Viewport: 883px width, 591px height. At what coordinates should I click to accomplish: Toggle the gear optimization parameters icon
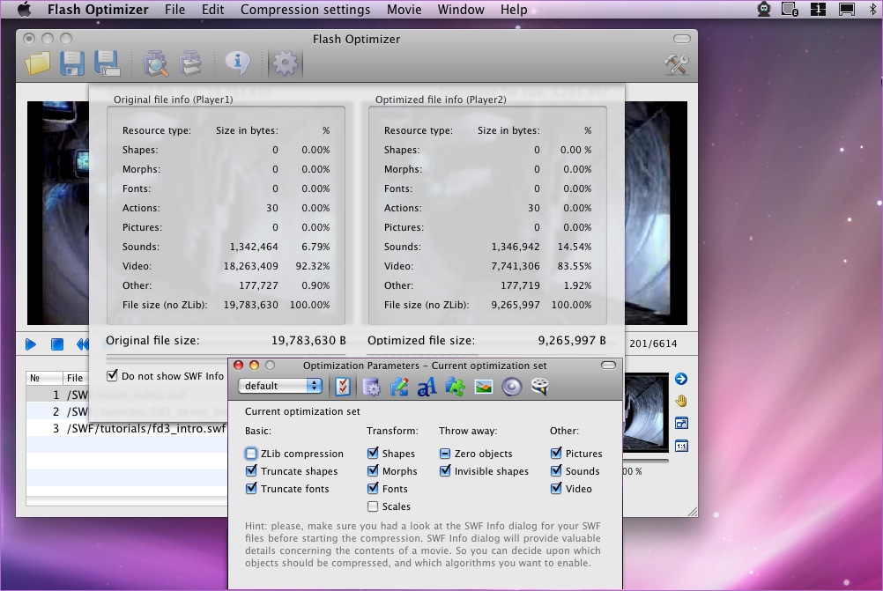285,63
